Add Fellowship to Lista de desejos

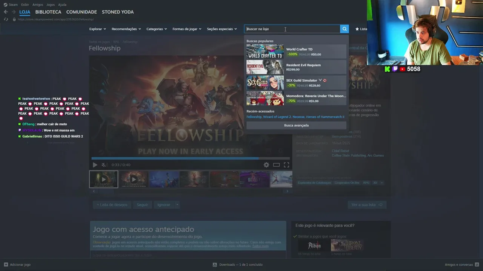coord(112,205)
